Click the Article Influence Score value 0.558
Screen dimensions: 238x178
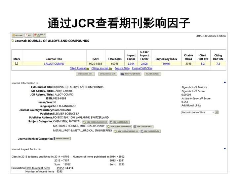point(185,102)
